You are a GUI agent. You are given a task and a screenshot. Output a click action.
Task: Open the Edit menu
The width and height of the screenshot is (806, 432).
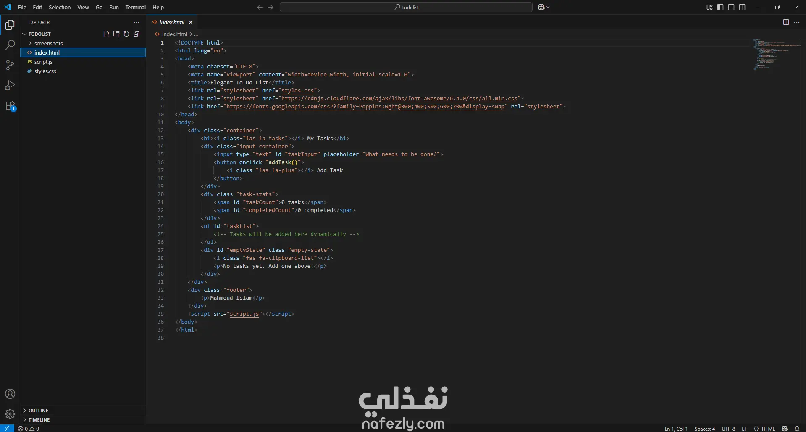coord(37,7)
